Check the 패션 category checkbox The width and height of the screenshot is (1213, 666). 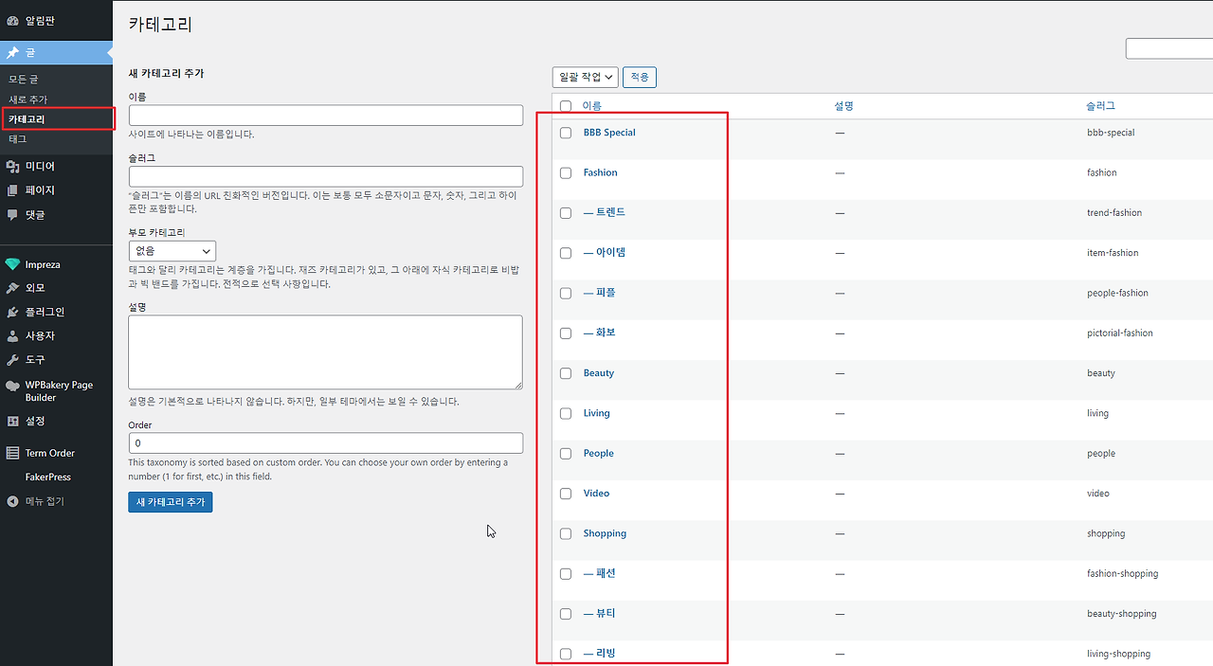point(566,574)
